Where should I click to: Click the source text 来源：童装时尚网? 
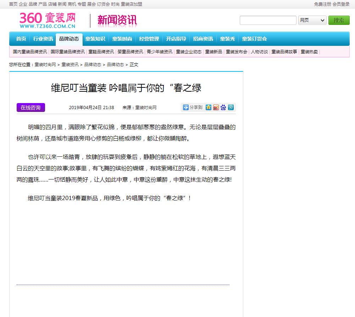(139, 108)
